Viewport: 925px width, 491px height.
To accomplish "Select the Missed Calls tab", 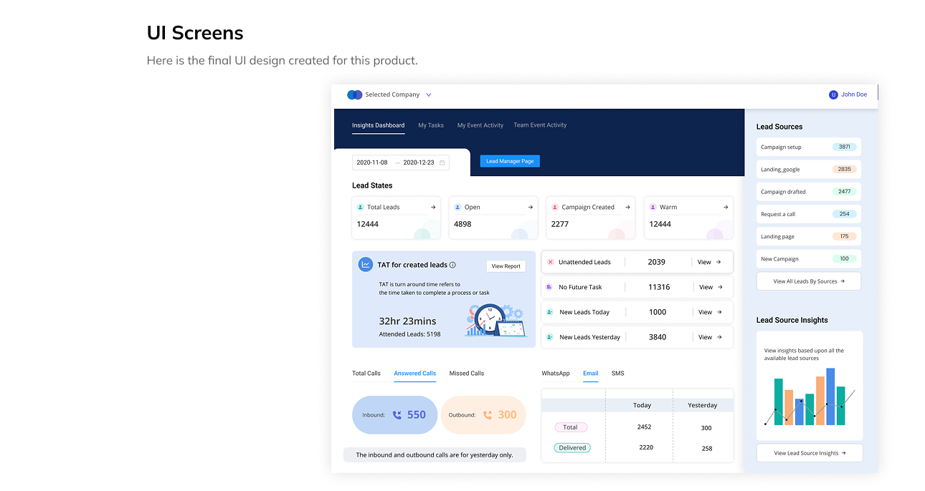I will click(x=466, y=374).
